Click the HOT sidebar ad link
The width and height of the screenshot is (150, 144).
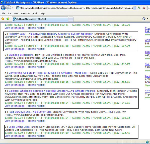[147, 40]
